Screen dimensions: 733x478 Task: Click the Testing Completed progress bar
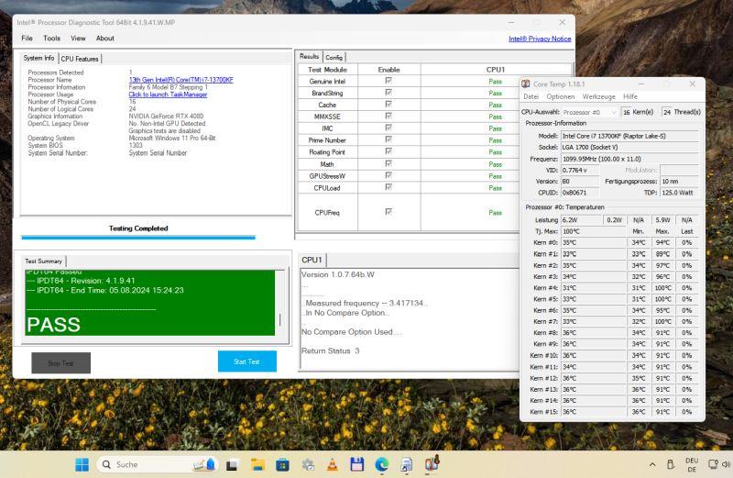138,238
